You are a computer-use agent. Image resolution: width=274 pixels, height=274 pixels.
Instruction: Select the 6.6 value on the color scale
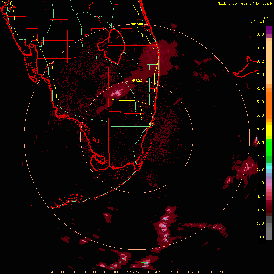(260, 88)
